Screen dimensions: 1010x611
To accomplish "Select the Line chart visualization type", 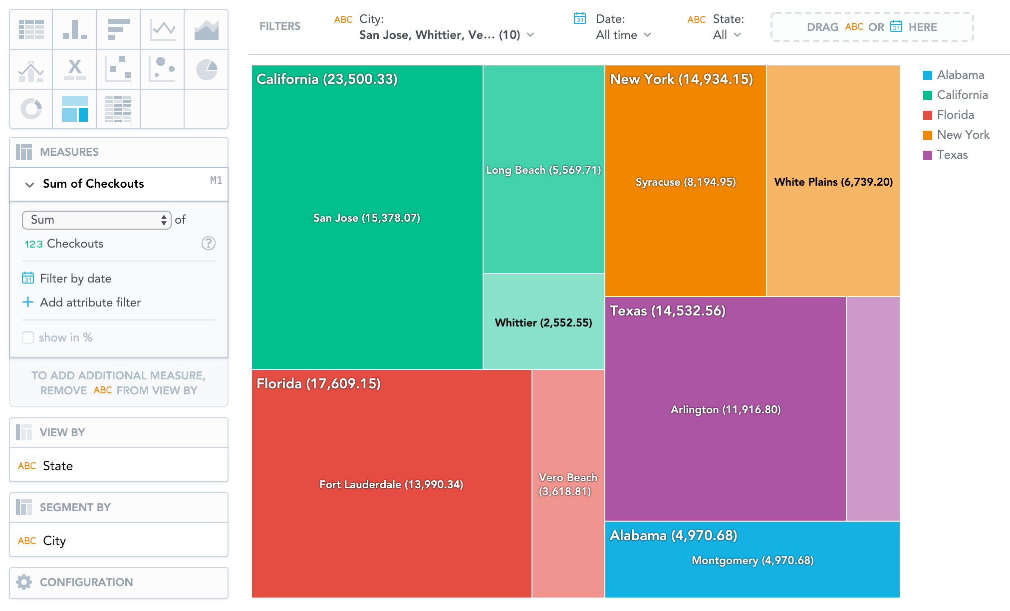I will point(163,29).
